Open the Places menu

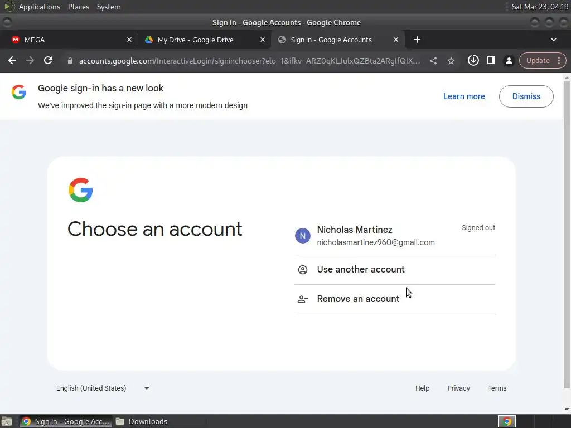click(x=78, y=7)
